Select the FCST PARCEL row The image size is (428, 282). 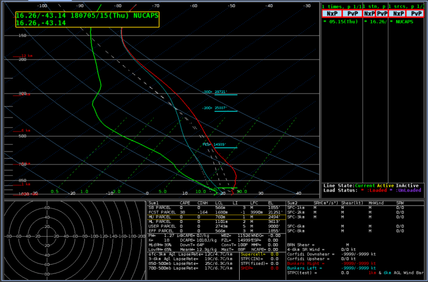point(216,212)
